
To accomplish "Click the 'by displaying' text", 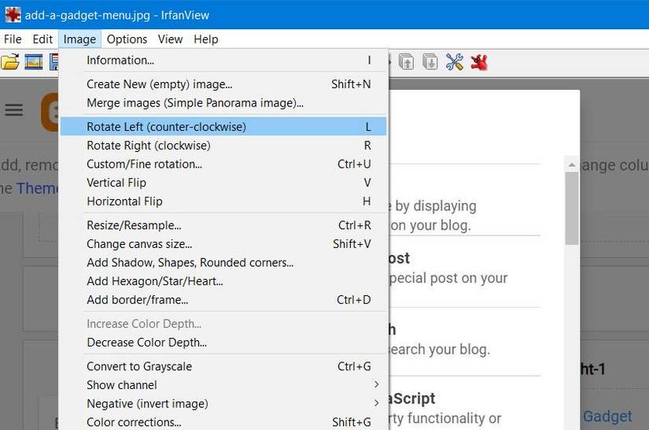I will (x=436, y=206).
